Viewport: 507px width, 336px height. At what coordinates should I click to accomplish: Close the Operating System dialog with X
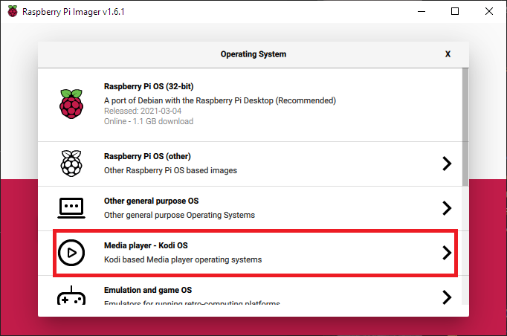pos(448,54)
